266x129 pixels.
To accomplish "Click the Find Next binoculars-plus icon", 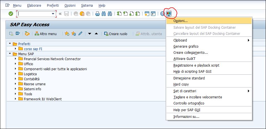I will point(110,14).
